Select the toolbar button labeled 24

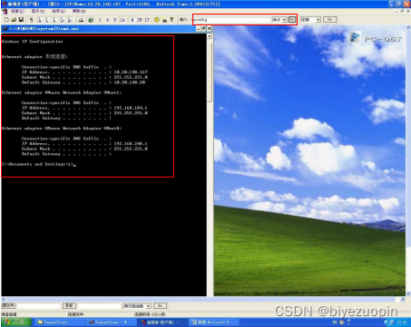click(122, 20)
